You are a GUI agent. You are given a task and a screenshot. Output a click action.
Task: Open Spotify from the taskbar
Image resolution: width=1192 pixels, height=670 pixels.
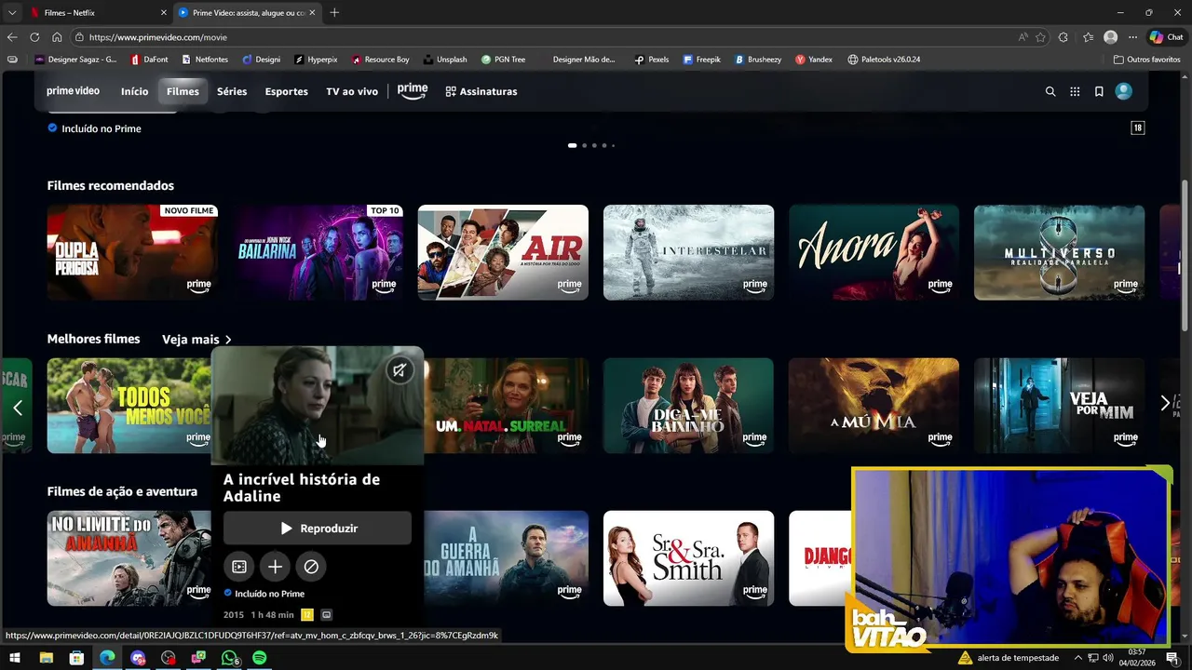click(260, 658)
